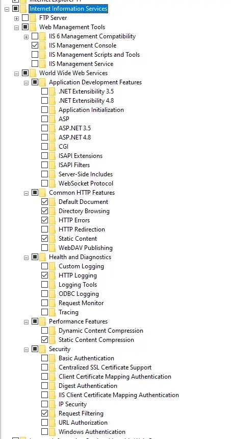Collapse the Health and Diagnostics node

point(26,258)
